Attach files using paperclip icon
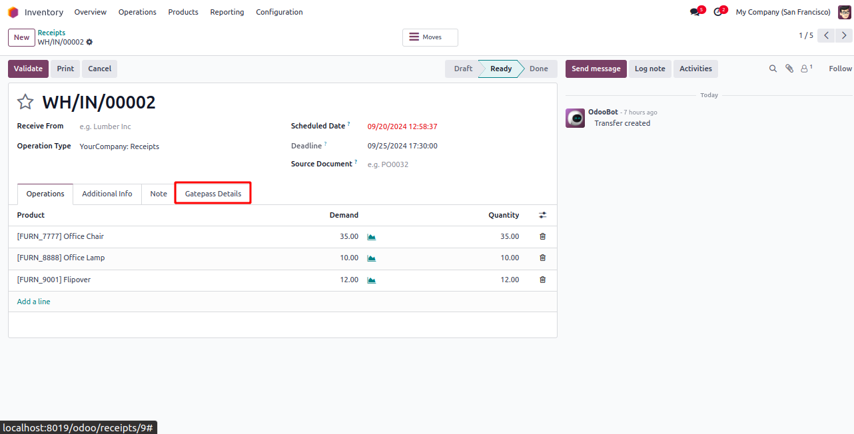Screen dimensions: 854x434 tap(789, 69)
